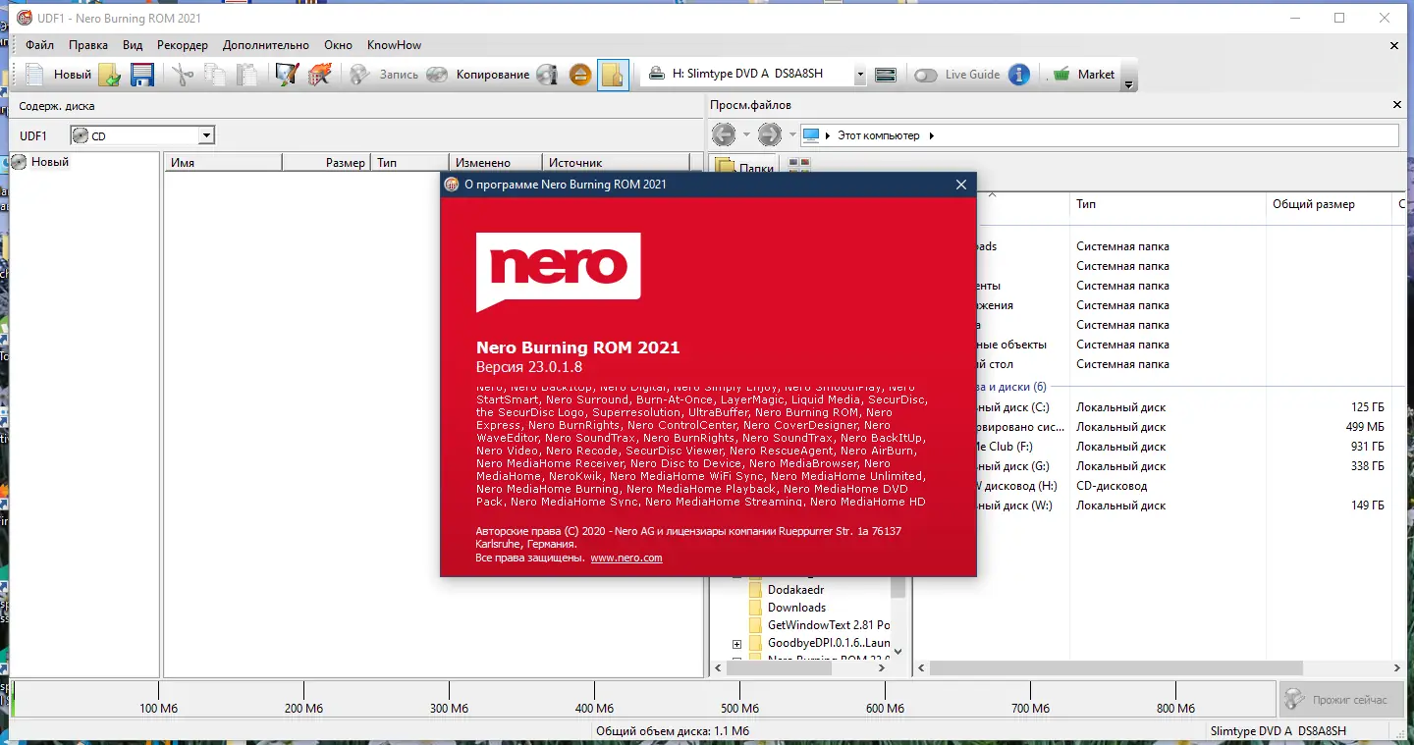Click the disc info icon beside the recorder selector
Image resolution: width=1414 pixels, height=745 pixels.
tap(885, 74)
